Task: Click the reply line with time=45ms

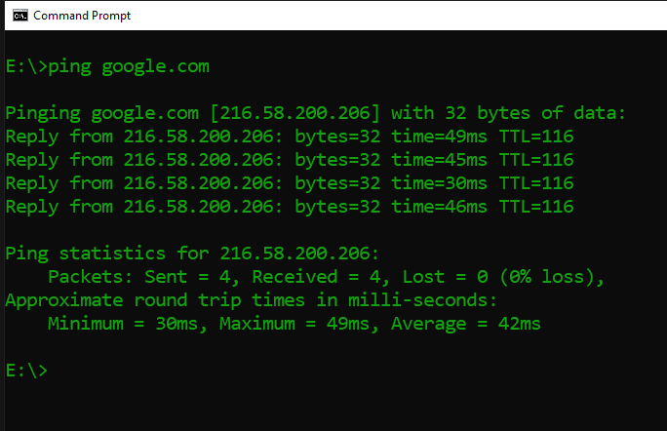Action: pos(290,160)
